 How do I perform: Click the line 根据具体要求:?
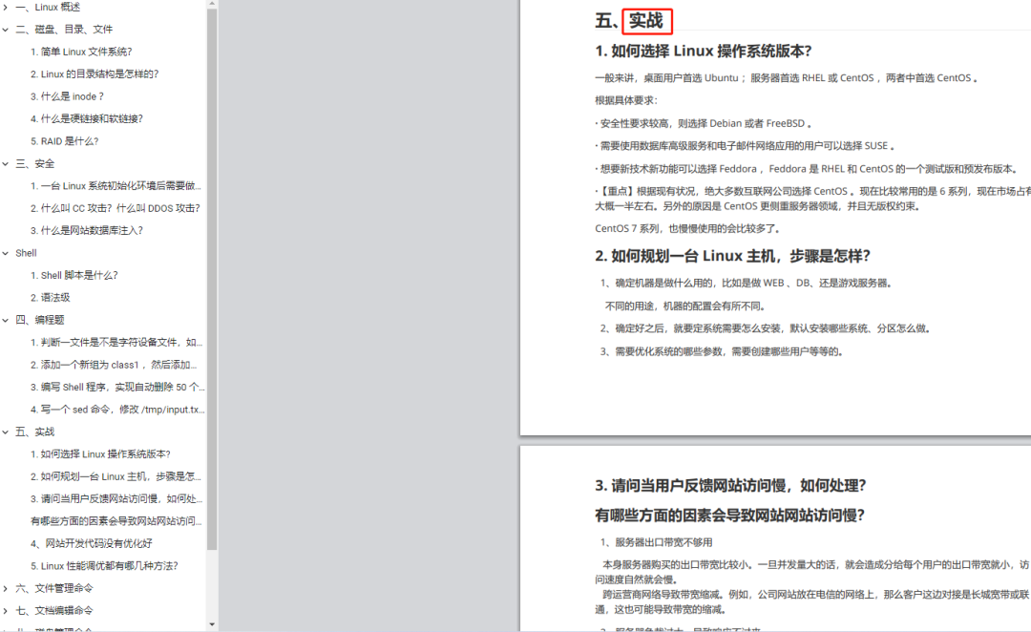click(x=626, y=100)
